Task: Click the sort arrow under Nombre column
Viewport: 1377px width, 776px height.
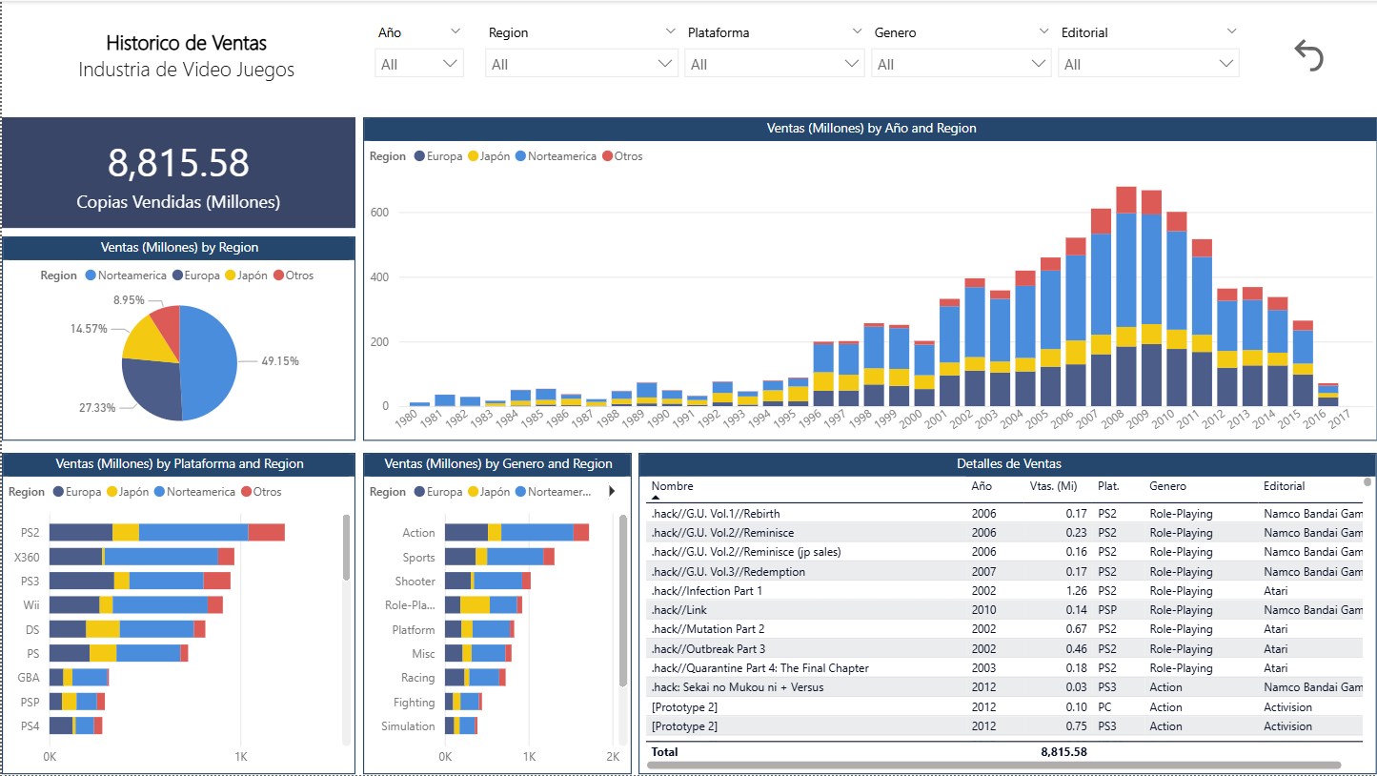Action: pos(656,498)
